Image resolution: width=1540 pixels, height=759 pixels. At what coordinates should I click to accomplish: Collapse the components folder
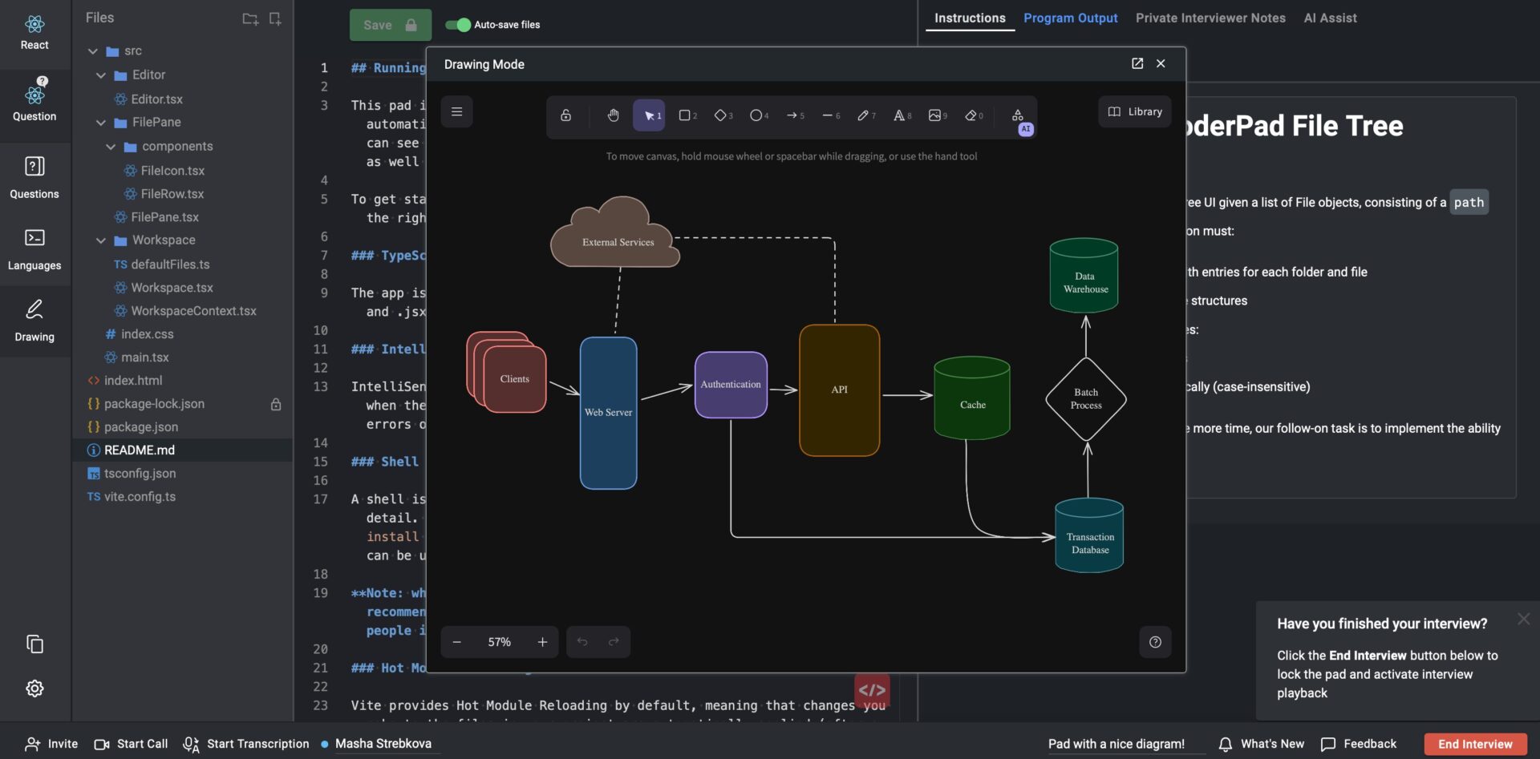[111, 147]
